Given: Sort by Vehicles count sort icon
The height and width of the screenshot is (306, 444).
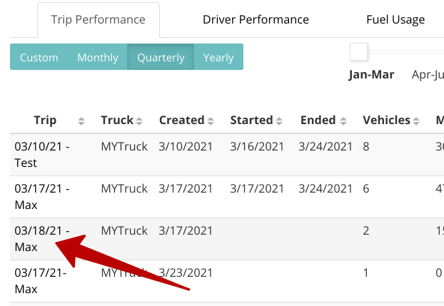Looking at the screenshot, I should [x=416, y=121].
